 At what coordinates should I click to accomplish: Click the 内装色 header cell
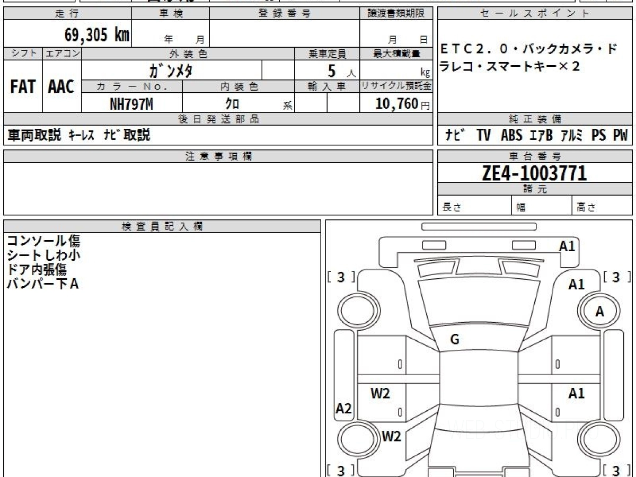[x=238, y=86]
